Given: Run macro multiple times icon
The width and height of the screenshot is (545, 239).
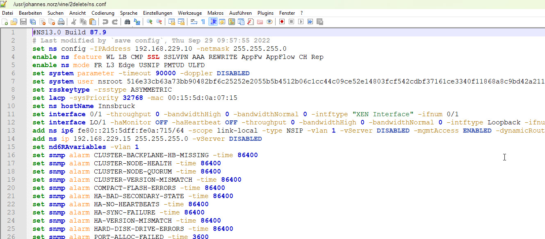Looking at the screenshot, I should [x=310, y=22].
